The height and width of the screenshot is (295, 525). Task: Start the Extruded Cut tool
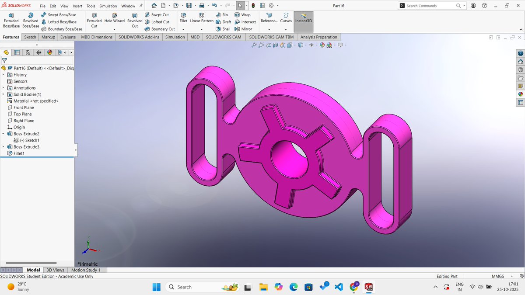[94, 21]
